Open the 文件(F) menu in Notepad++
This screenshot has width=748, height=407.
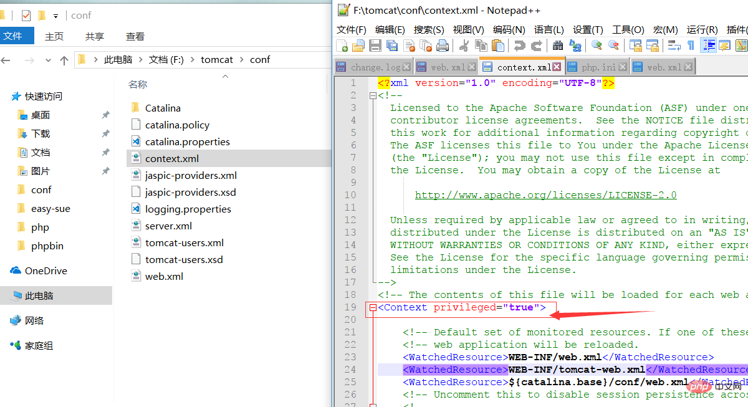coord(352,29)
